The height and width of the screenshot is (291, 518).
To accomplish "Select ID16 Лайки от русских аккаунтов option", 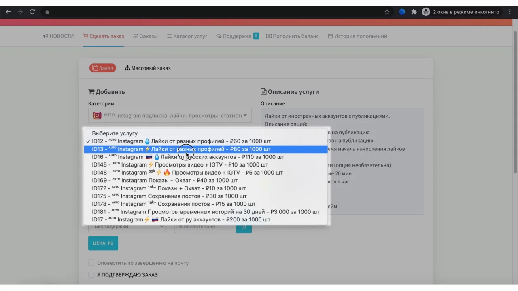I will [206, 157].
